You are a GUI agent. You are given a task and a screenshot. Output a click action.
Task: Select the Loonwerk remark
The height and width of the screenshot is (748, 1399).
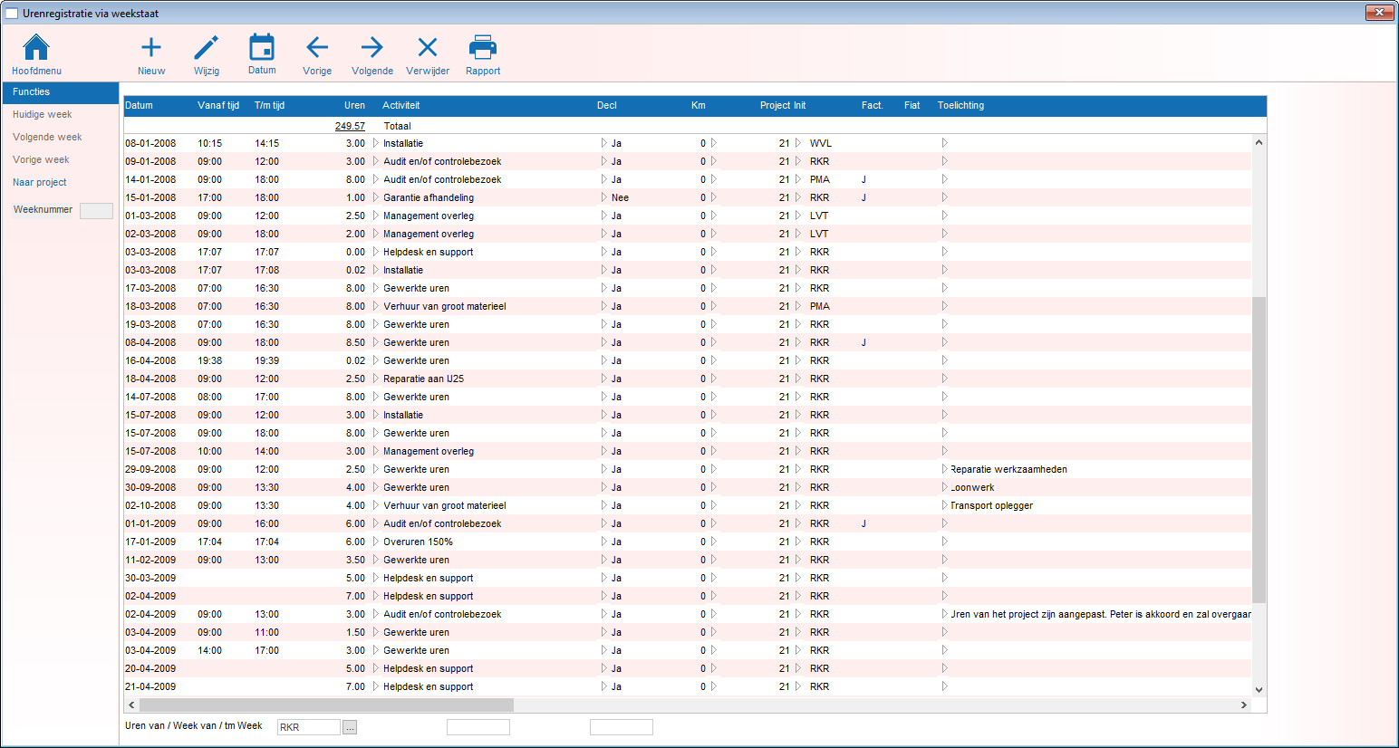(972, 487)
